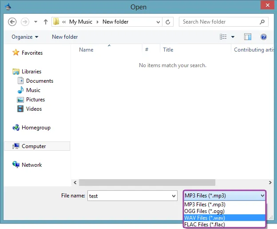Open the recent locations dropdown arrow
Screen dimensions: 277x229
point(36,22)
